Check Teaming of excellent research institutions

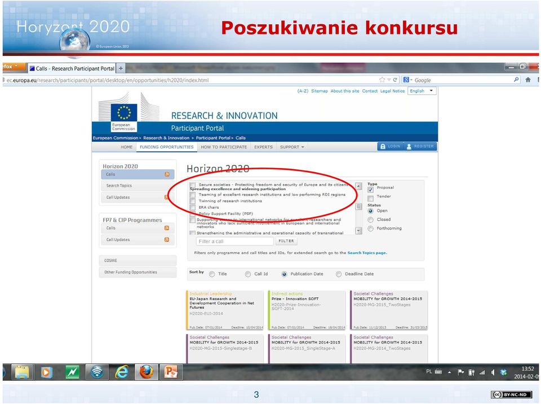pyautogui.click(x=193, y=195)
